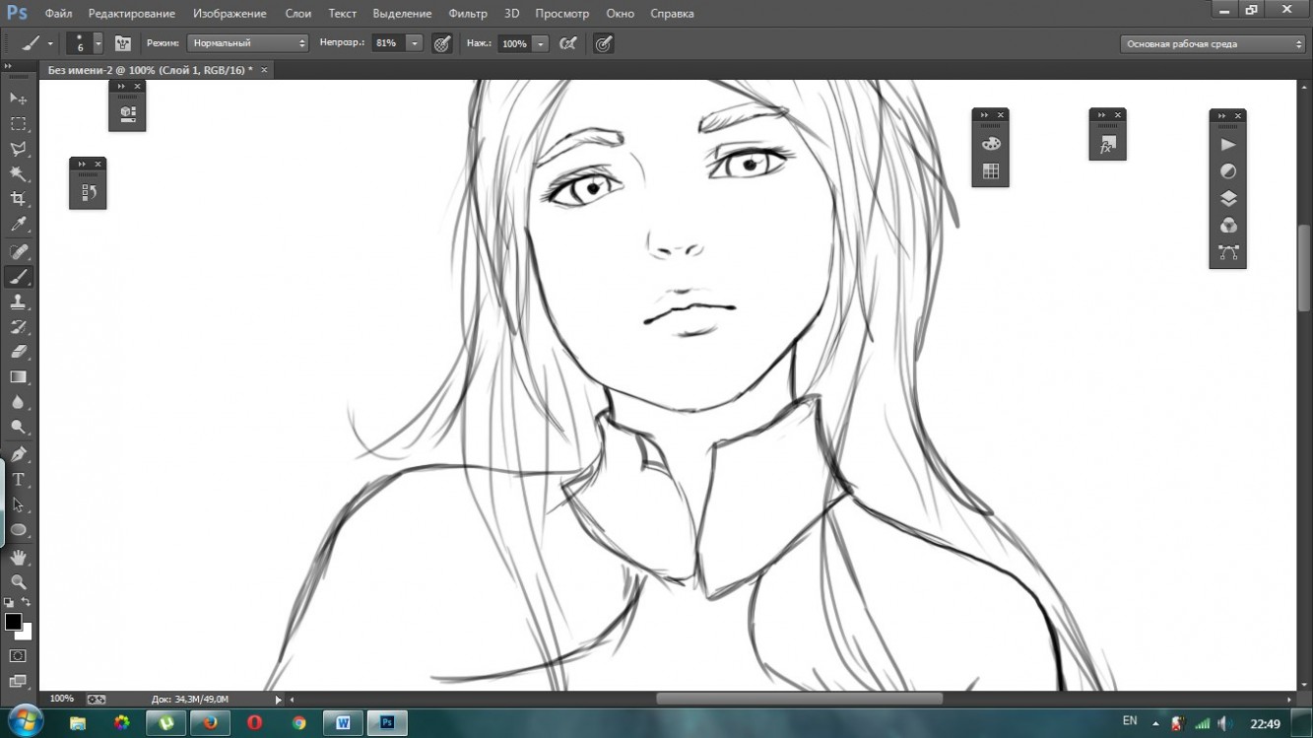Click the foreground black color swatch
This screenshot has height=738, width=1313.
pyautogui.click(x=13, y=622)
